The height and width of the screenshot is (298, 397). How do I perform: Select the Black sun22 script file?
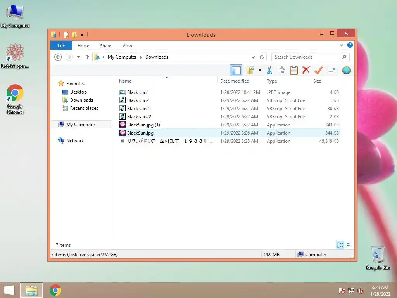[229, 116]
